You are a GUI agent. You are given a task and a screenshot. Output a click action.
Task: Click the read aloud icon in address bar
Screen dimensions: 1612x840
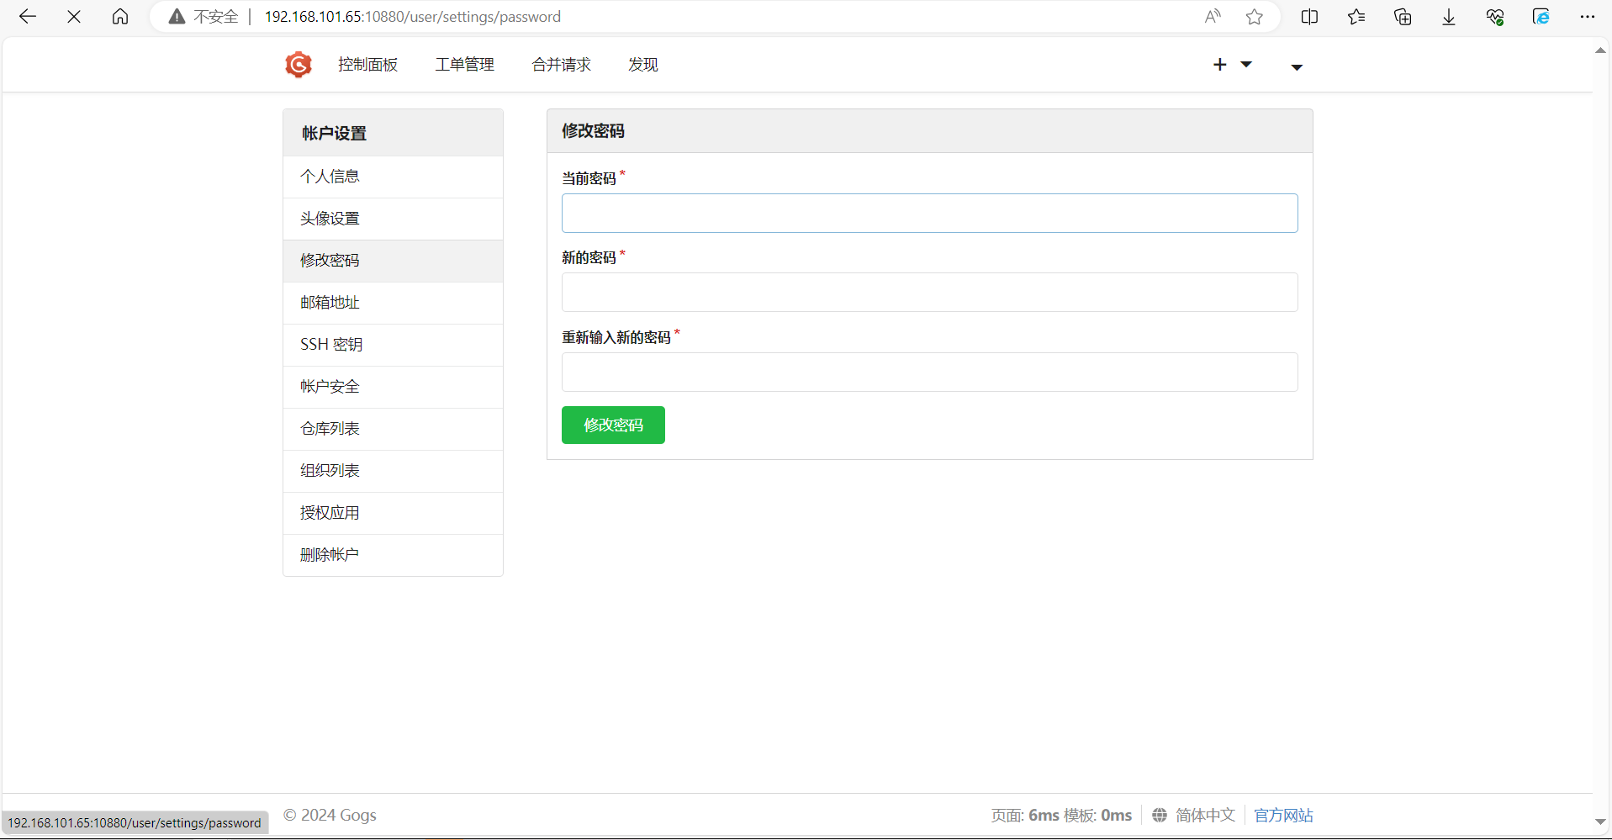(1213, 17)
